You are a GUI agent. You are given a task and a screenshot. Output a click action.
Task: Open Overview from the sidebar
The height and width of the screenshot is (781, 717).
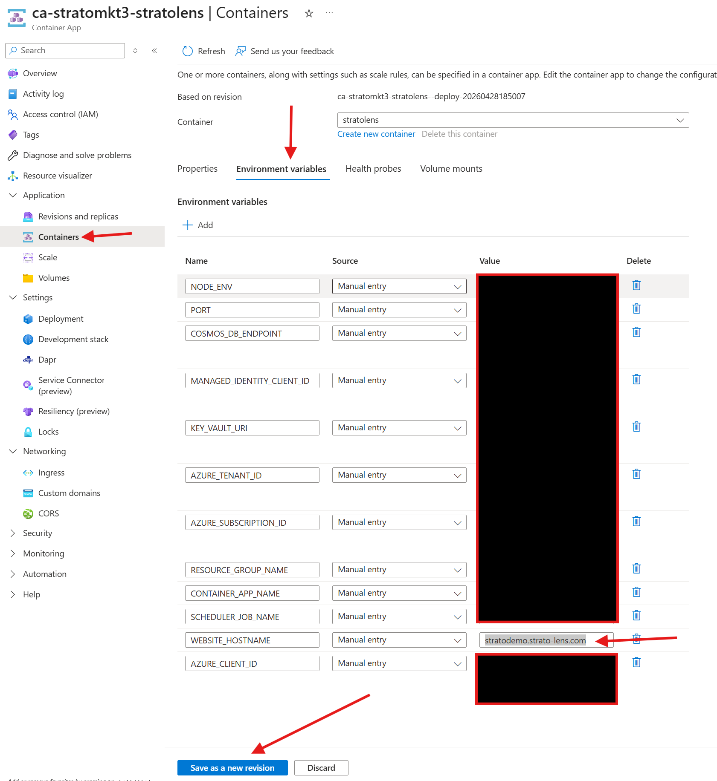(40, 73)
